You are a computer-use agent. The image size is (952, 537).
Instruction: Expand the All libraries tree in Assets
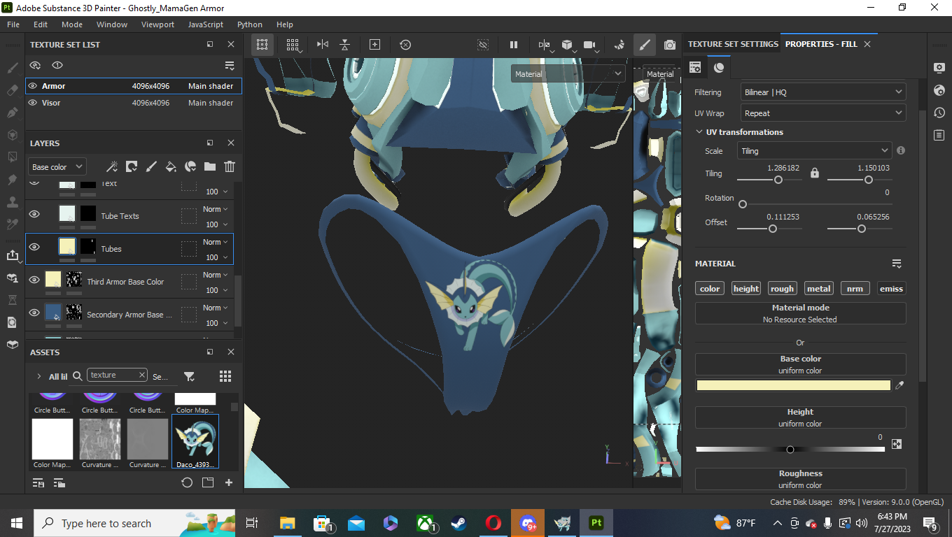click(x=38, y=376)
